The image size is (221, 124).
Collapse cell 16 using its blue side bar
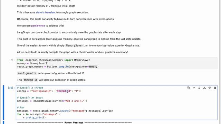tap(3, 103)
